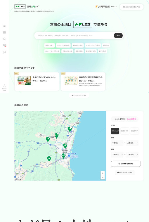Open the price upper limit 上限なし dropdown

pyautogui.click(x=132, y=143)
